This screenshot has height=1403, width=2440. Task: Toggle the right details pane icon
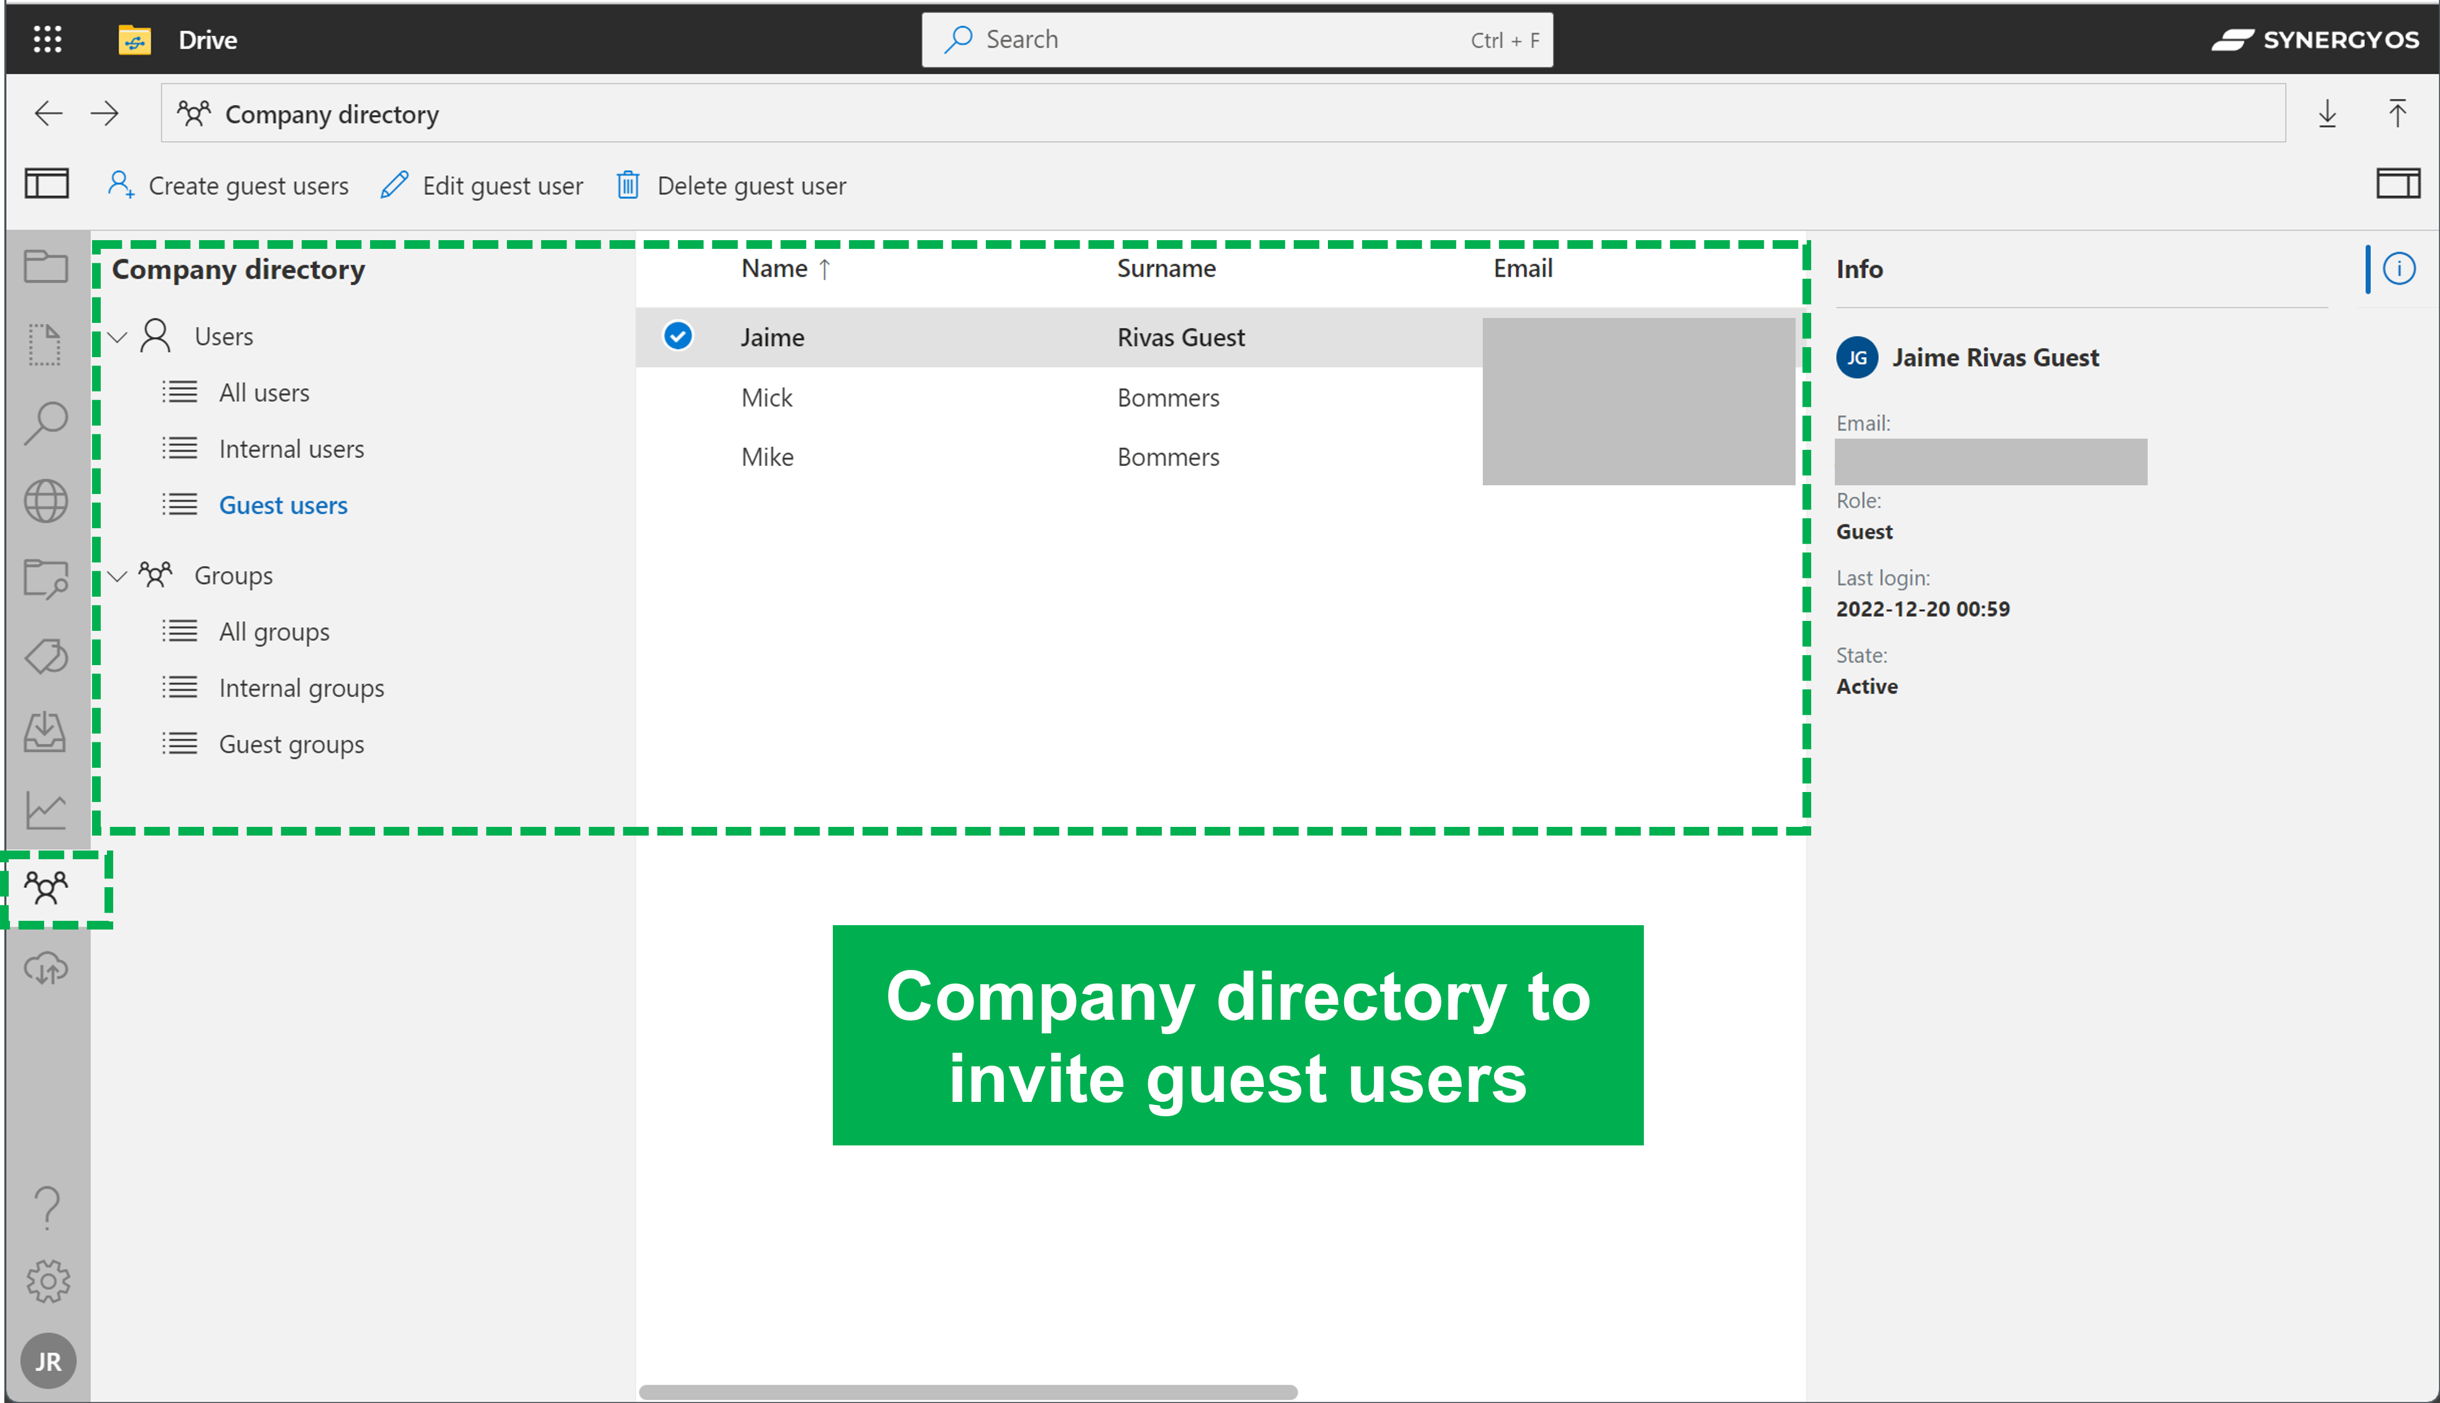(2398, 183)
